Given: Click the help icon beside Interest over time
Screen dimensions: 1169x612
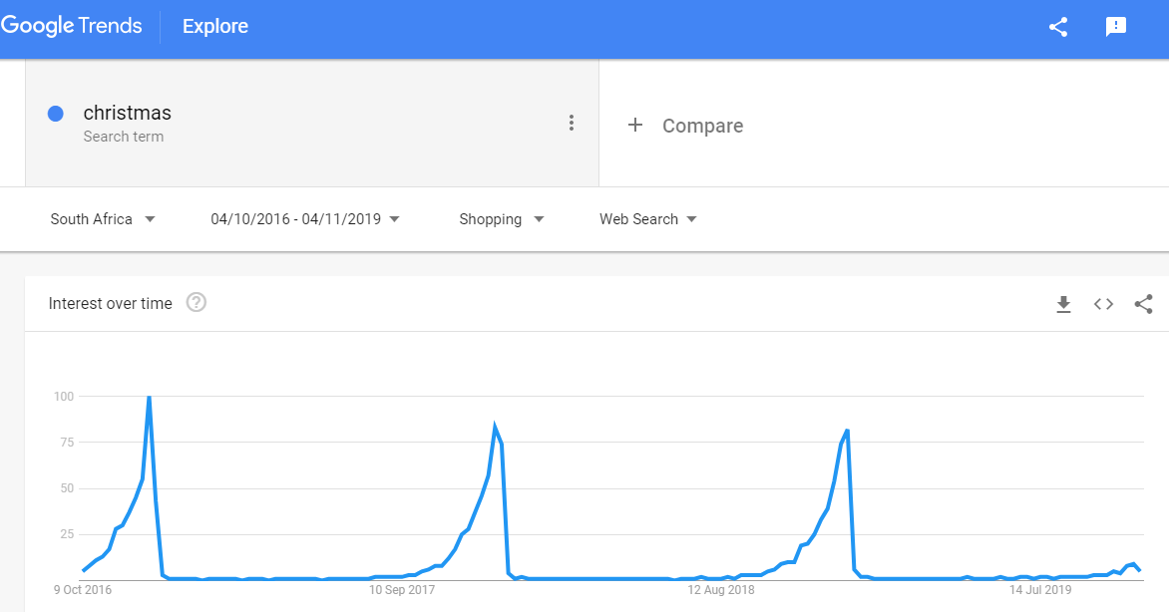Looking at the screenshot, I should pos(196,303).
